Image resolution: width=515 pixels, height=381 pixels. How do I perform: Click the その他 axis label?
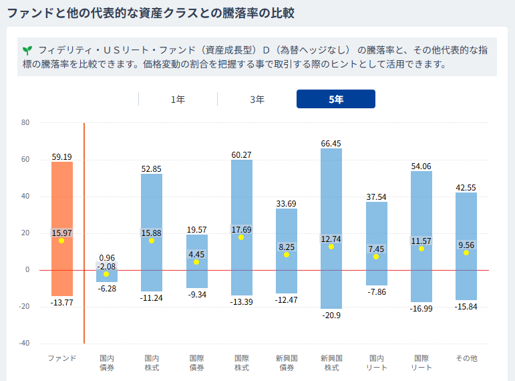pos(466,358)
